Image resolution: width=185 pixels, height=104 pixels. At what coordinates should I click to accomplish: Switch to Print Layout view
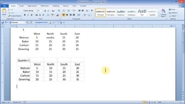pos(144,102)
